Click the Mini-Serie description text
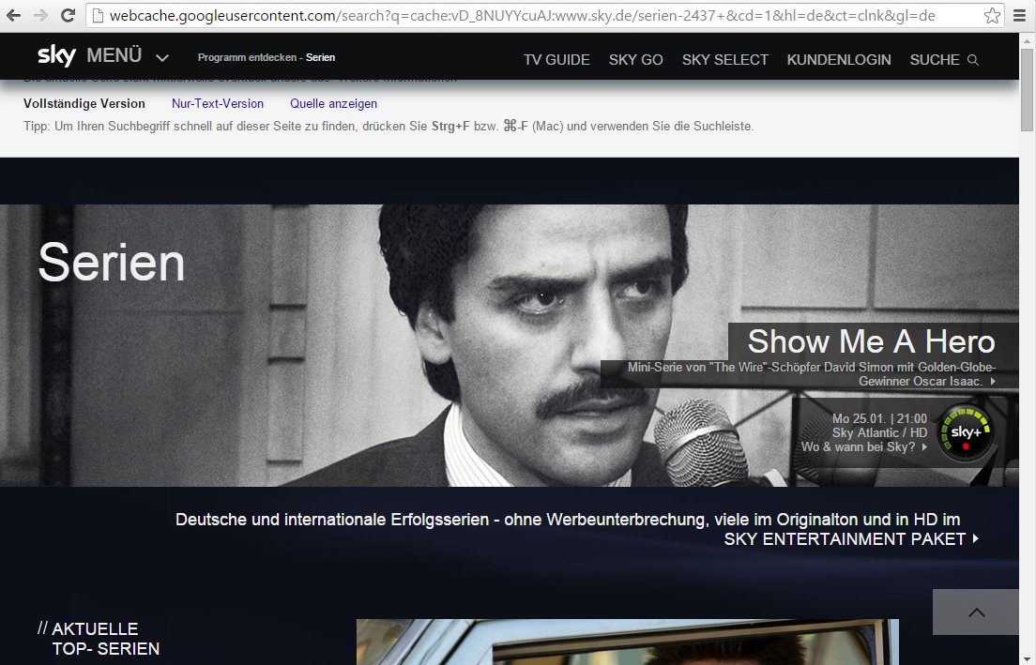This screenshot has height=665, width=1036. click(812, 374)
